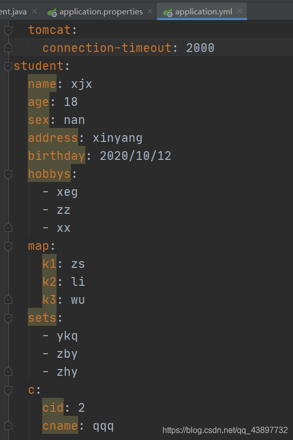Click the tomcat key
Image resolution: width=293 pixels, height=440 pixels.
(x=49, y=30)
